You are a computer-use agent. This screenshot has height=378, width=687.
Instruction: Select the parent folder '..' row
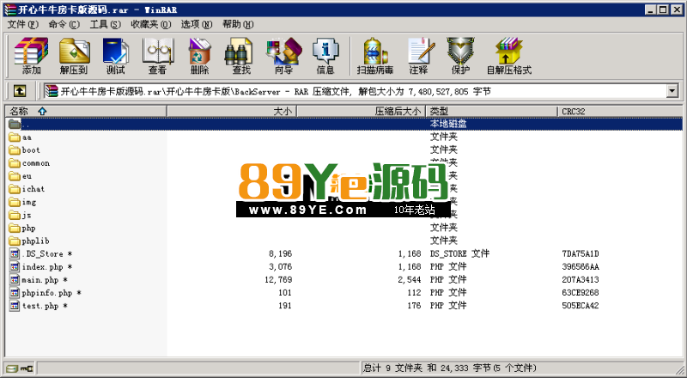tap(343, 124)
